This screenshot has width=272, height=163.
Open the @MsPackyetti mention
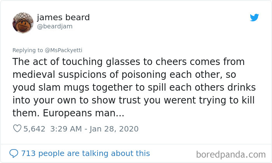click(63, 50)
